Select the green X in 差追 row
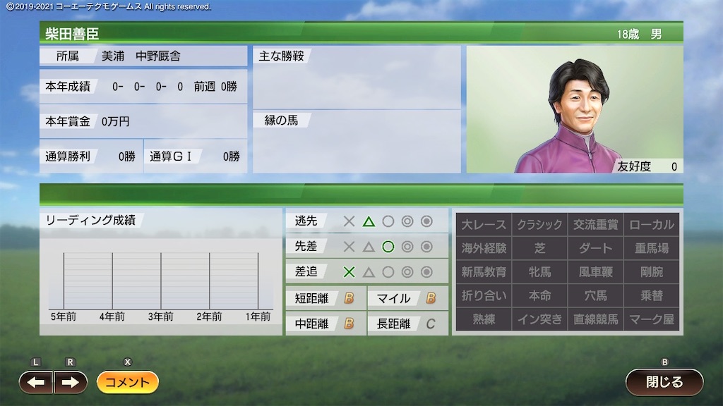This screenshot has width=723, height=406. coord(349,272)
